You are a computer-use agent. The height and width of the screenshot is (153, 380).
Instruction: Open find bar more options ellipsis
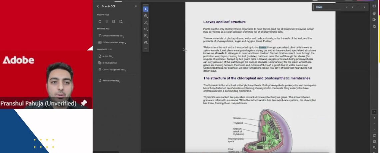pyautogui.click(x=358, y=7)
